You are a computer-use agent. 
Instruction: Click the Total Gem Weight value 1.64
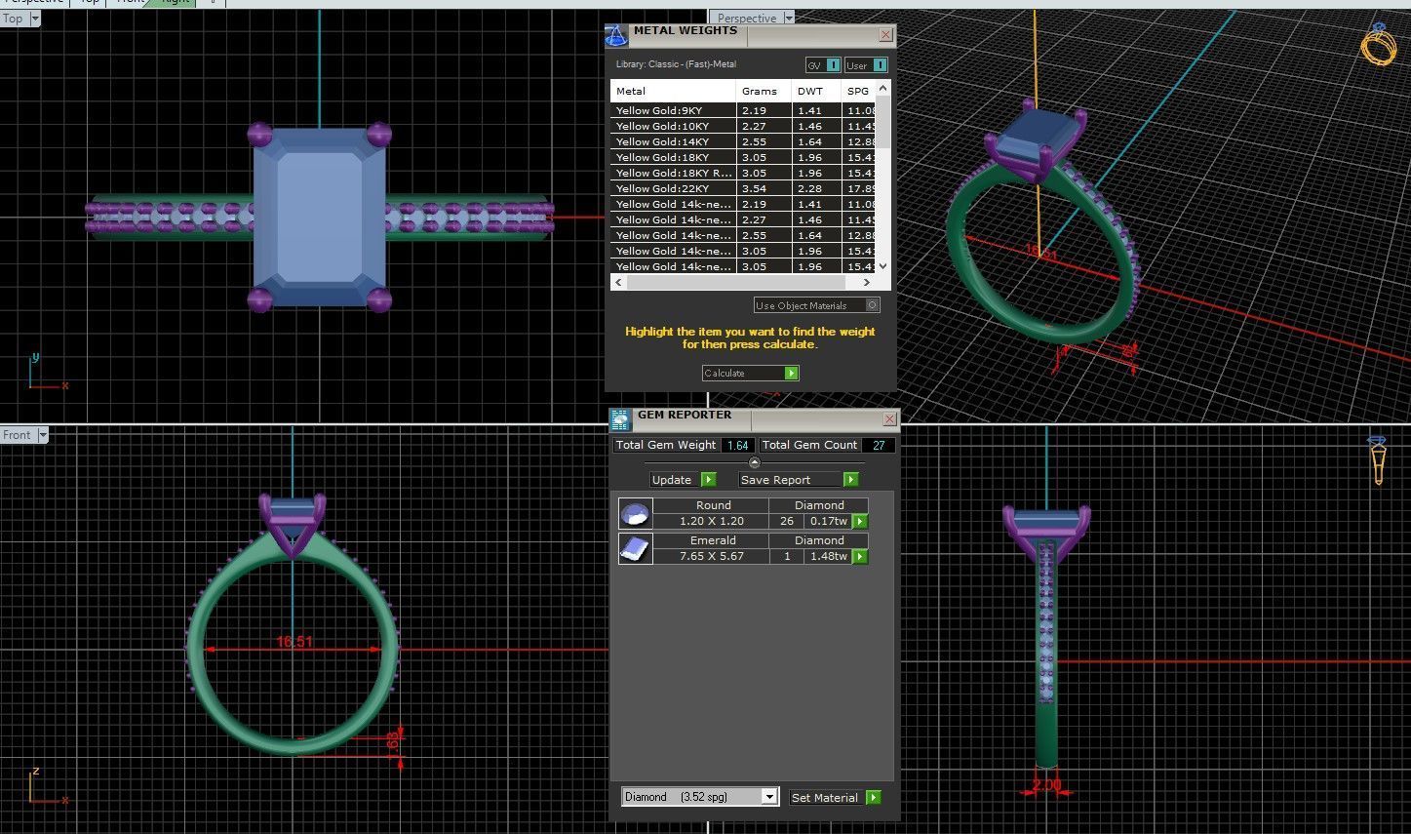[x=737, y=445]
